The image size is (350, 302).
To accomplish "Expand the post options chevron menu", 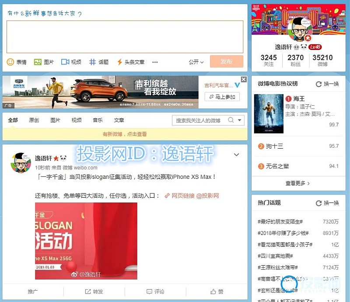I will pos(236,155).
